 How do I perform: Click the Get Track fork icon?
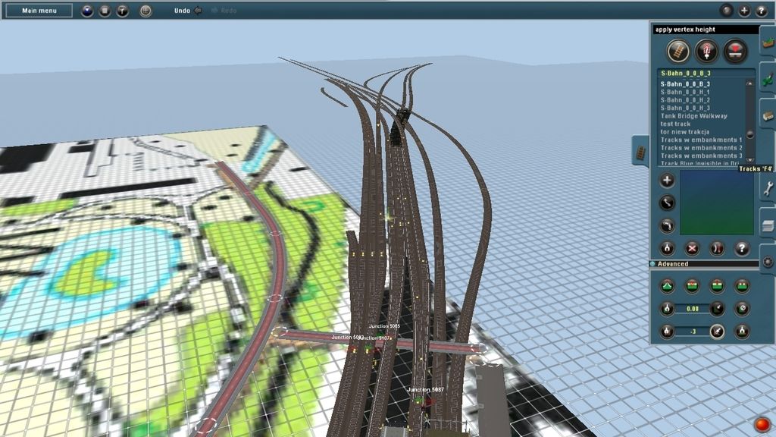667,248
